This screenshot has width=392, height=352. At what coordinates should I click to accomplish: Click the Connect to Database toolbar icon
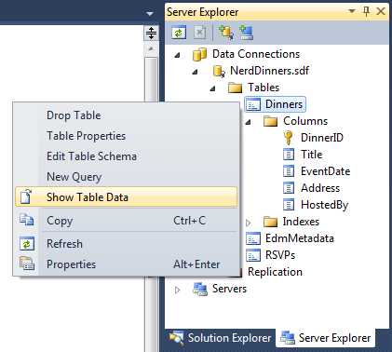(225, 33)
